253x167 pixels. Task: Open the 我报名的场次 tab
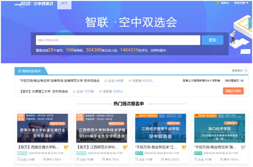[x=31, y=71]
